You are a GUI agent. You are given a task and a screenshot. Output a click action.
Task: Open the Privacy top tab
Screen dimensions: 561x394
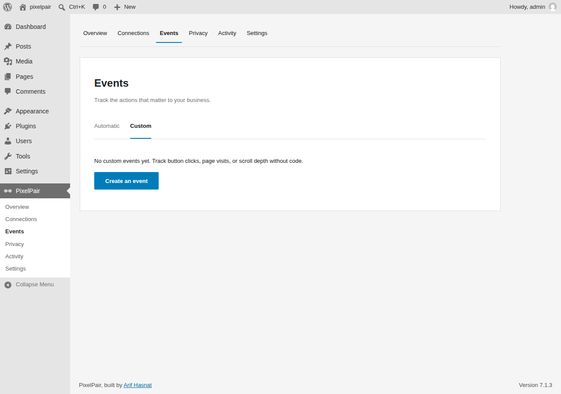[x=198, y=33]
